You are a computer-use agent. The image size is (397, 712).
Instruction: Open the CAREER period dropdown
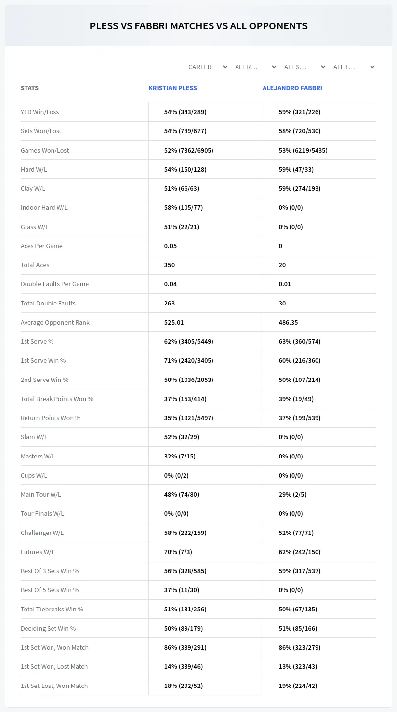[x=208, y=67]
